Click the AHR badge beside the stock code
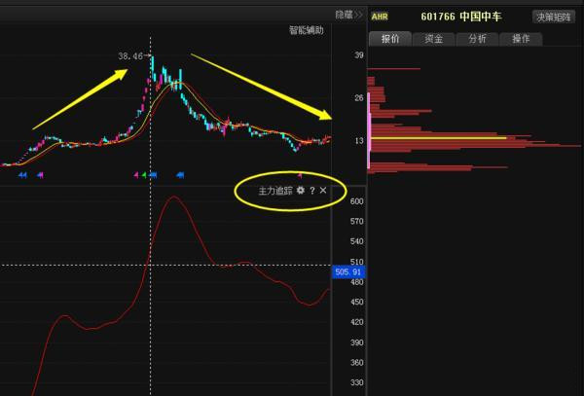The height and width of the screenshot is (396, 584). (380, 17)
